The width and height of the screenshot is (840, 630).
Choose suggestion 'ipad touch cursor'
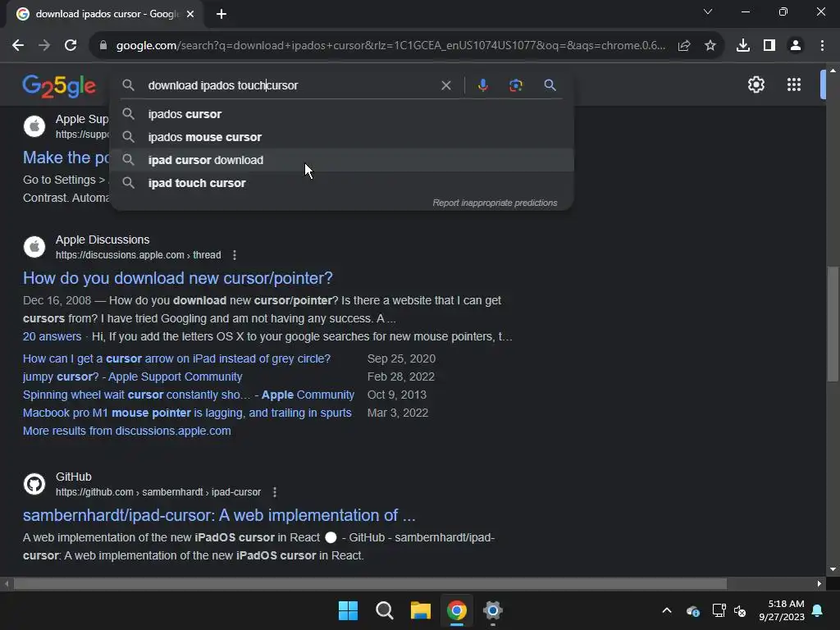(x=342, y=183)
